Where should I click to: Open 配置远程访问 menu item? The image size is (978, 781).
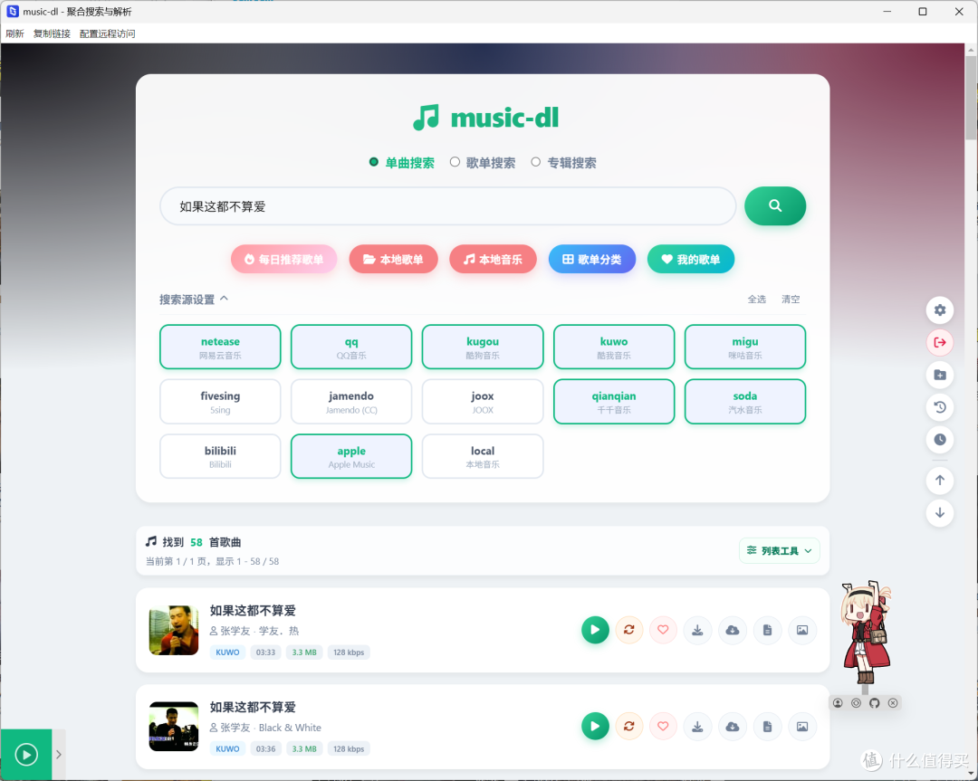click(107, 33)
